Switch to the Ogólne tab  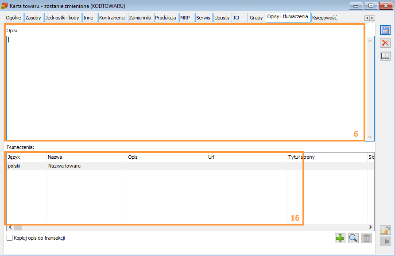(13, 18)
